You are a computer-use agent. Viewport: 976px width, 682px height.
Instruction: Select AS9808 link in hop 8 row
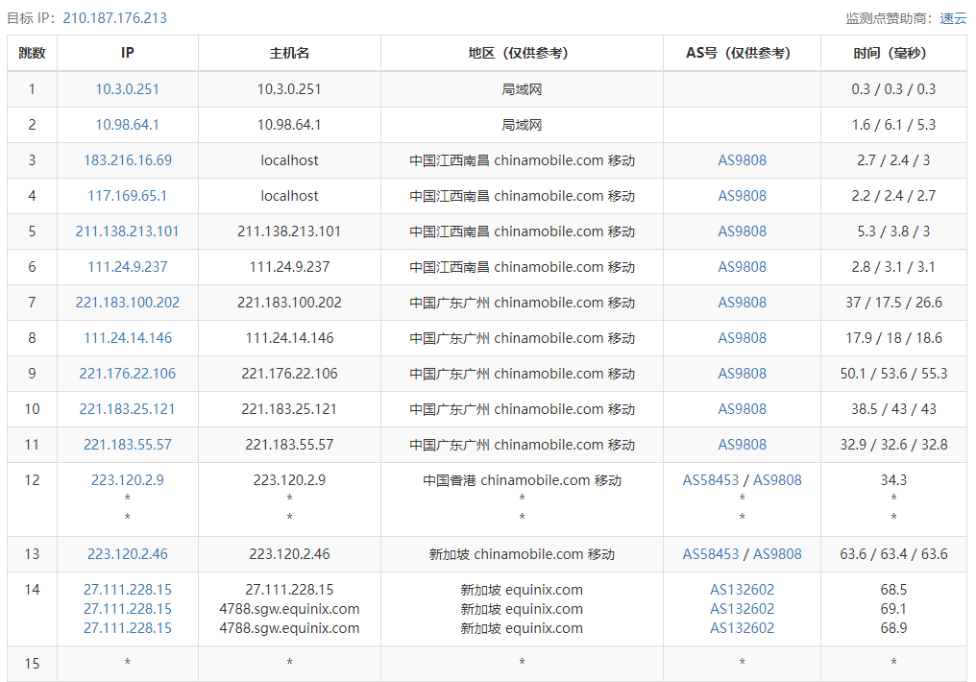pos(742,337)
